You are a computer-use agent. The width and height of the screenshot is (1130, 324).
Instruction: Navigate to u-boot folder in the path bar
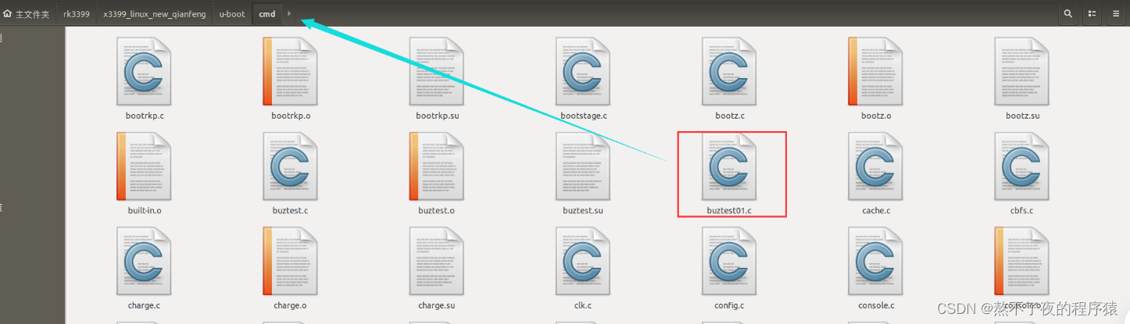tap(232, 14)
